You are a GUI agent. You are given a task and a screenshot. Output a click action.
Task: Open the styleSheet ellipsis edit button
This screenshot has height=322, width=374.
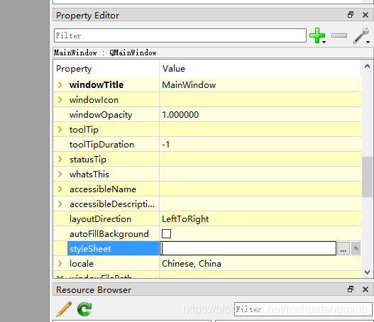coord(343,248)
